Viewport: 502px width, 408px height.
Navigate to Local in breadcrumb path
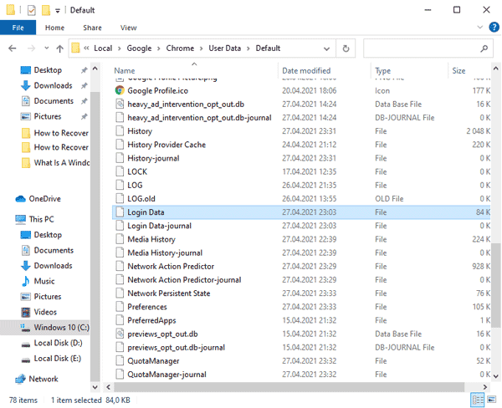click(103, 48)
